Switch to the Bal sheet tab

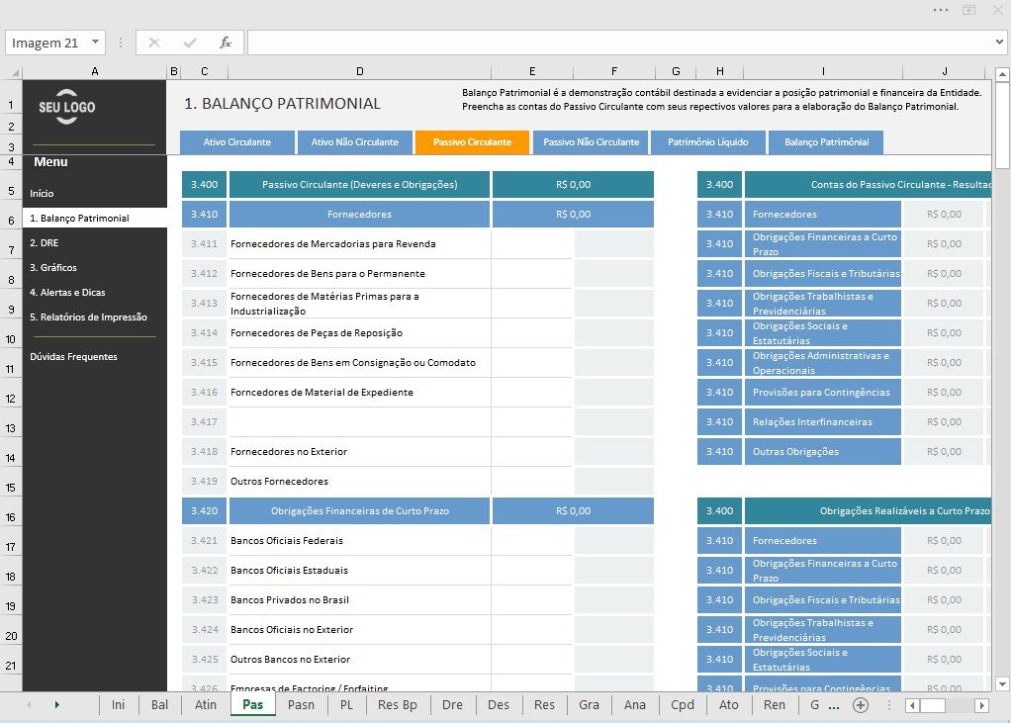coord(160,705)
